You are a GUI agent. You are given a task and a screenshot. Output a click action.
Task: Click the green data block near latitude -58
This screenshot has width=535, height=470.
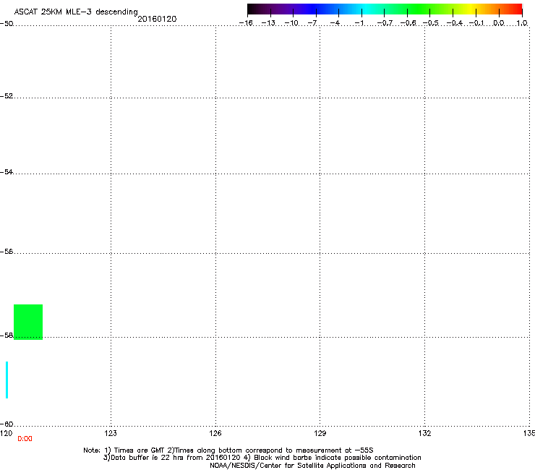[x=28, y=322]
